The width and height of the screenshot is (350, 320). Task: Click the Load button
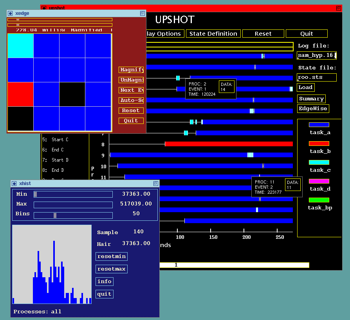(305, 87)
